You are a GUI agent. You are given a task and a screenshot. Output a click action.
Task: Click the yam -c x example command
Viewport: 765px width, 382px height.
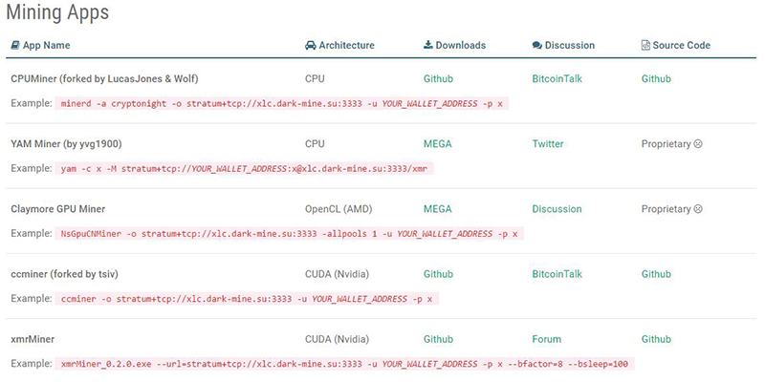(x=245, y=169)
